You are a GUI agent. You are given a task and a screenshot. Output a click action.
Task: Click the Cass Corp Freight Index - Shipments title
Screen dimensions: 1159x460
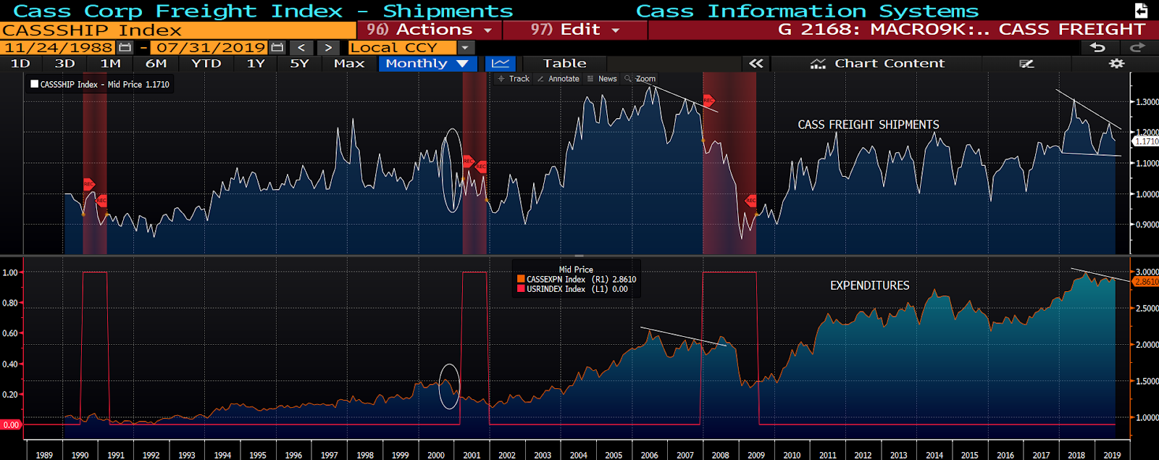(263, 11)
